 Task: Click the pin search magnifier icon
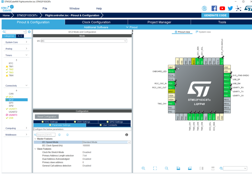221,168
